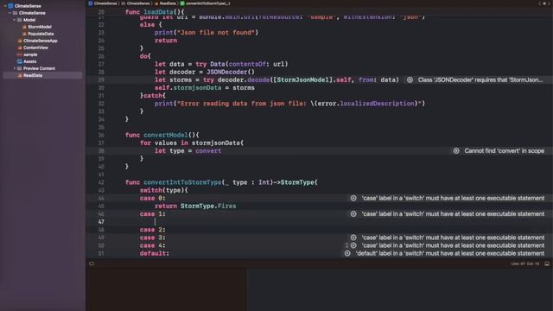Screen dimensions: 553x311
Task: Open case 4 switch error message
Action: [x=453, y=245]
